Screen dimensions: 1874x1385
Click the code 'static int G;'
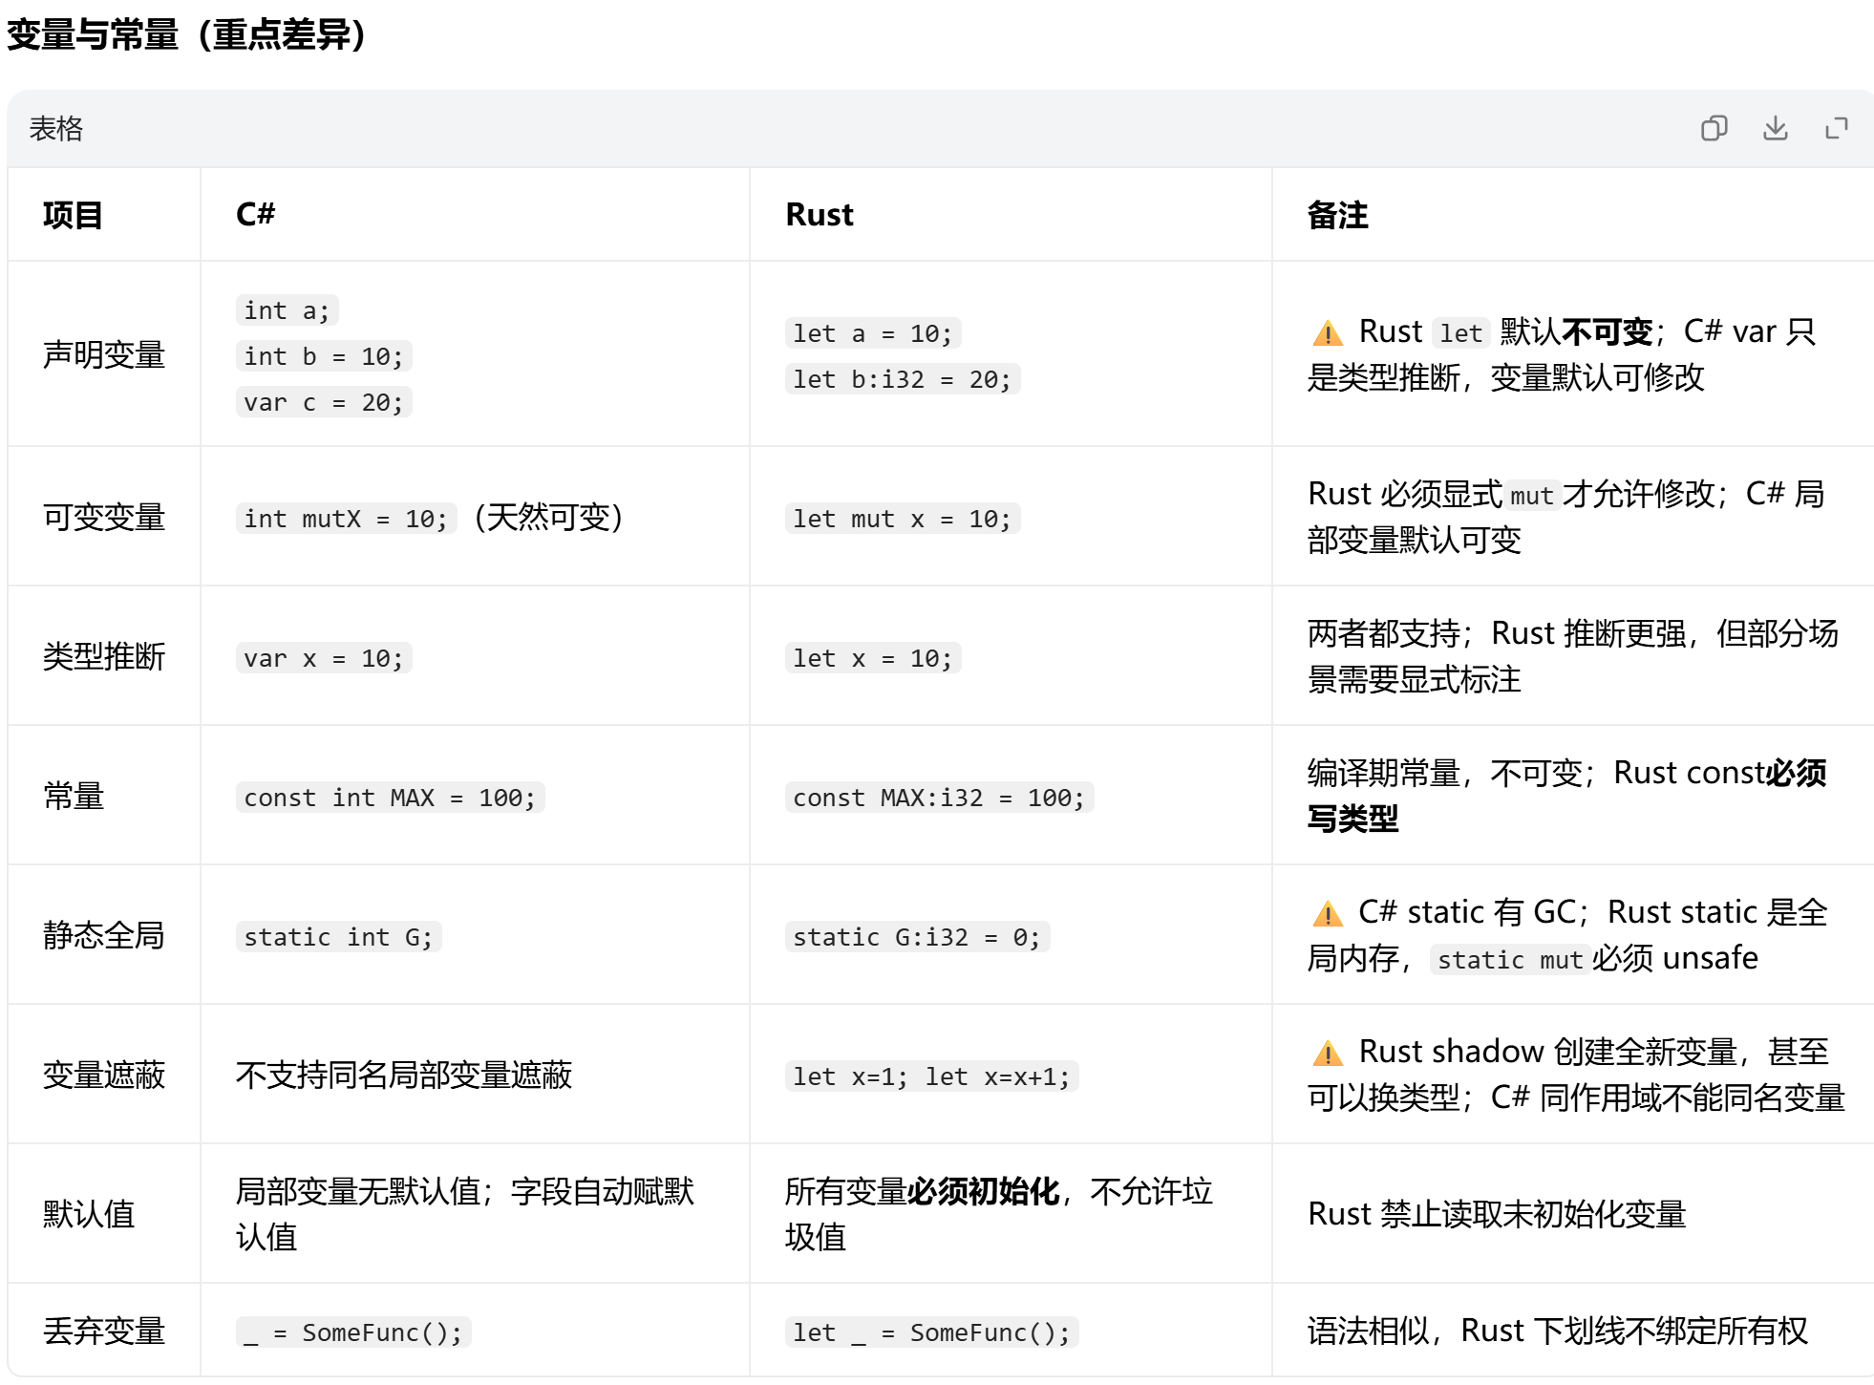[x=339, y=937]
